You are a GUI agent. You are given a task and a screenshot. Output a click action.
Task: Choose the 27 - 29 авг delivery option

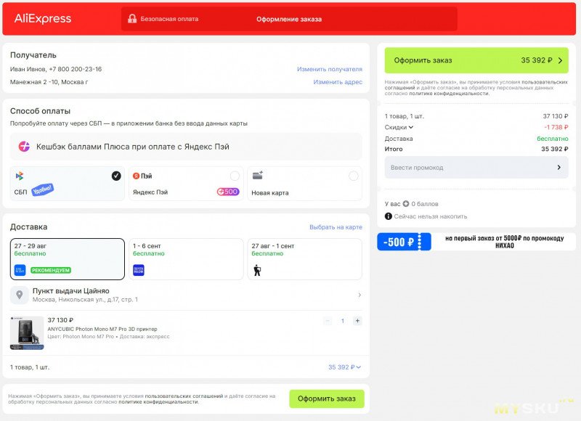tap(68, 259)
